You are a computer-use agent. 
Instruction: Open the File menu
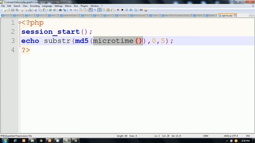tap(3, 6)
